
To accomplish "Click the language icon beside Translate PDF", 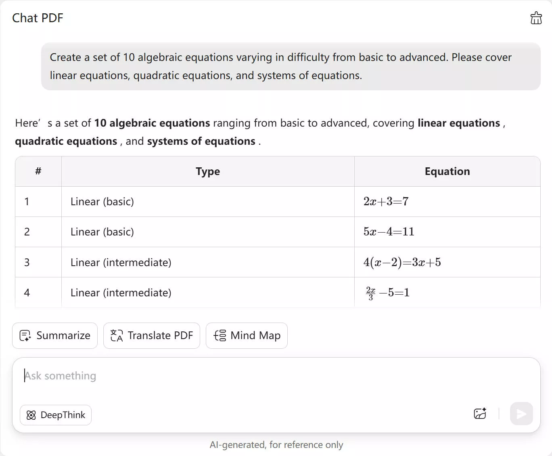I will tap(116, 335).
